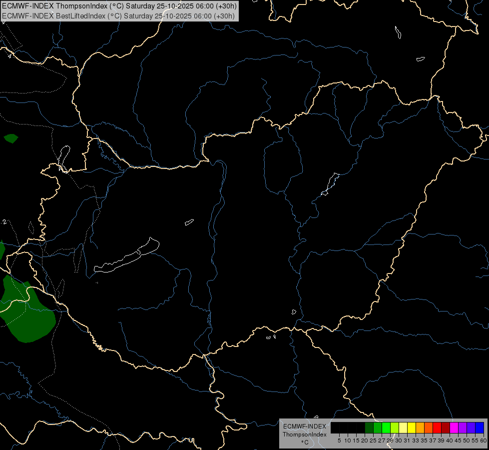Image resolution: width=489 pixels, height=450 pixels.
Task: Click the small green patch on the upper-left edge
Action: point(11,138)
